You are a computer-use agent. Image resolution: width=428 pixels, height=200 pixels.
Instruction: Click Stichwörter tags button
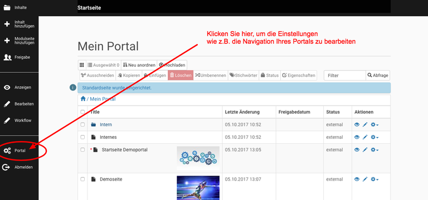[x=243, y=76]
